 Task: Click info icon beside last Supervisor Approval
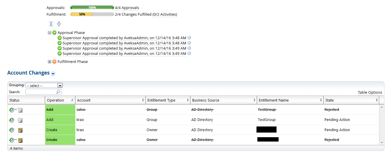pos(189,53)
